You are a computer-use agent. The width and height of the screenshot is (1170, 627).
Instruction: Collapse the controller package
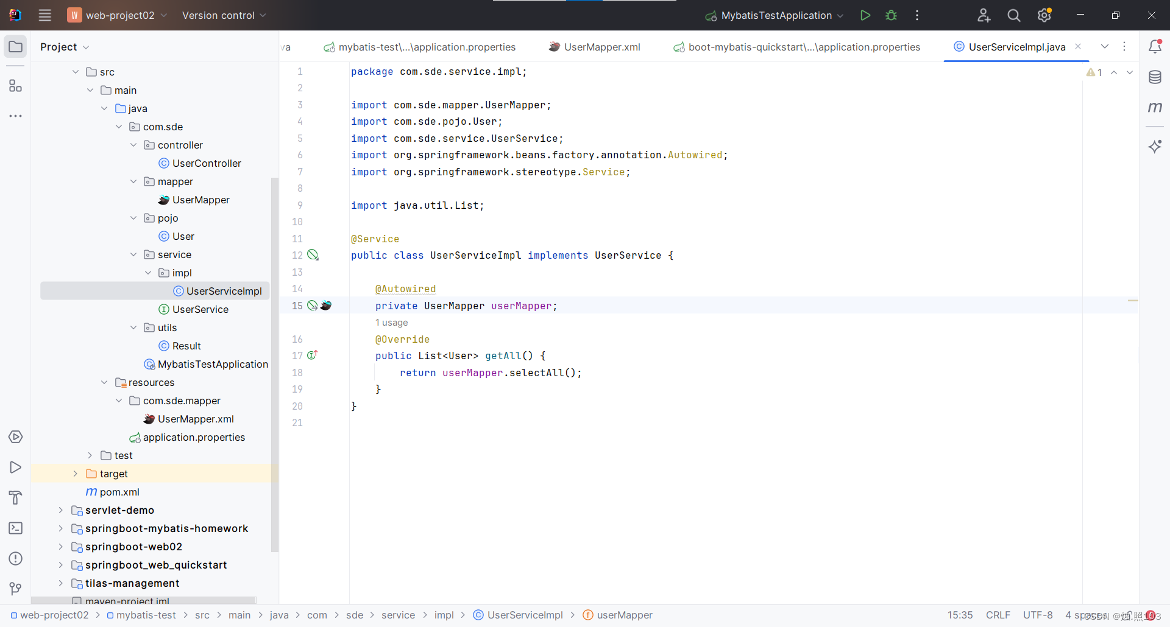point(133,145)
